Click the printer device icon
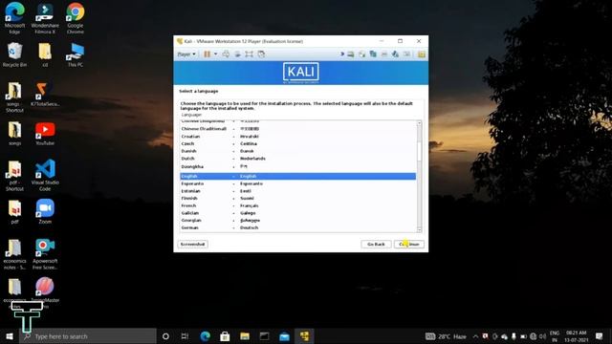 click(x=384, y=54)
